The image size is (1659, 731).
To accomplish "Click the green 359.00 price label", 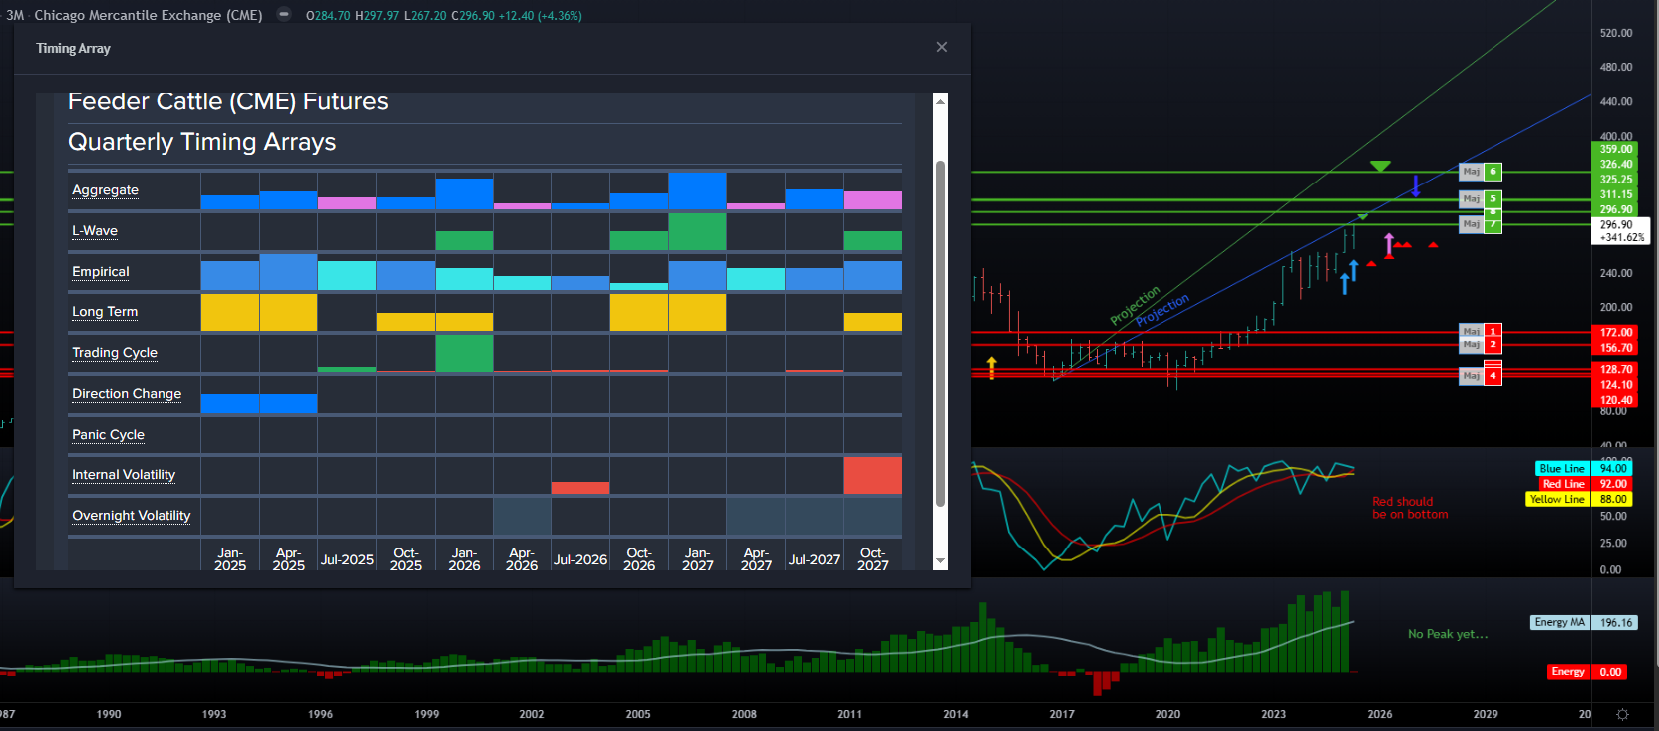I will (1616, 149).
